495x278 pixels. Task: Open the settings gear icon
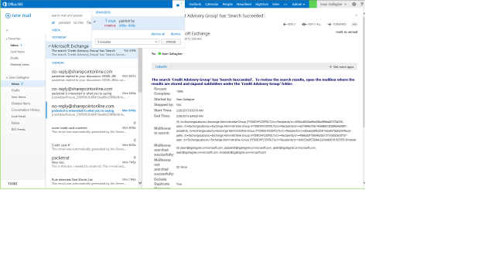pos(354,5)
